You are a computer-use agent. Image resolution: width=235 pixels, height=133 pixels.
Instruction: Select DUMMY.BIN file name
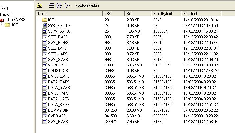coord(58,110)
